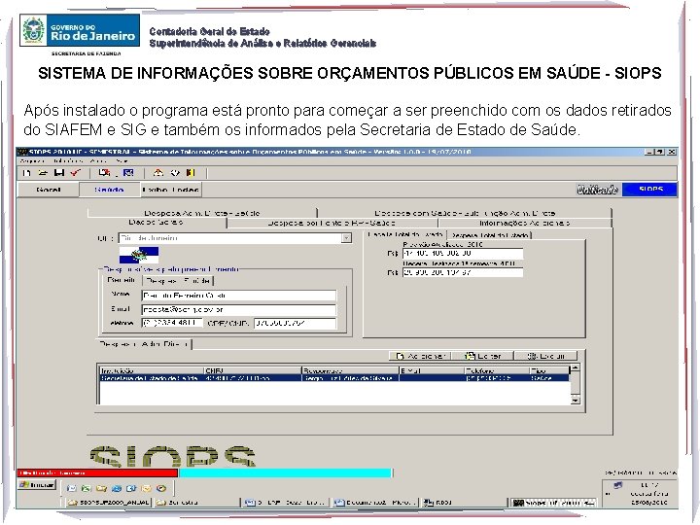This screenshot has height=525, width=700.
Task: Click the SIOPS blue logo button
Action: tap(650, 190)
